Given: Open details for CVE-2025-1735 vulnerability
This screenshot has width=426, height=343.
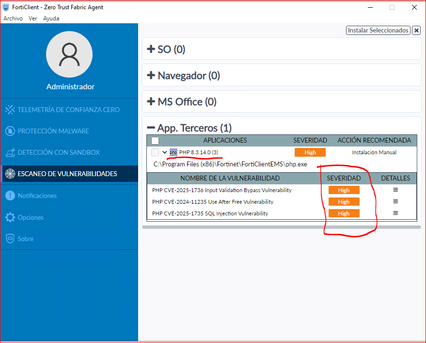Looking at the screenshot, I should pyautogui.click(x=395, y=213).
